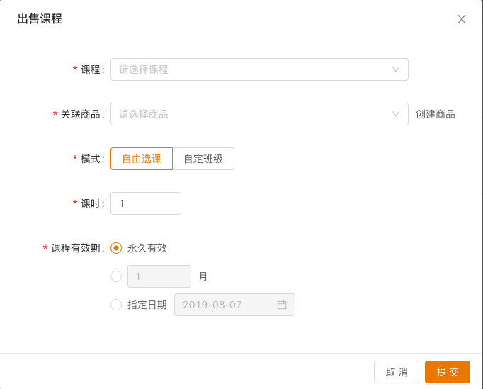483x389 pixels.
Task: Close the 出售课程 dialog with X
Action: tap(462, 19)
